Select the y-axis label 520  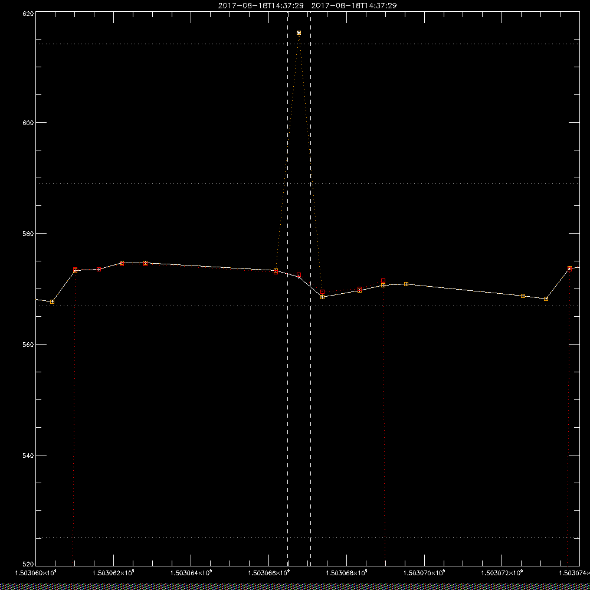[28, 565]
